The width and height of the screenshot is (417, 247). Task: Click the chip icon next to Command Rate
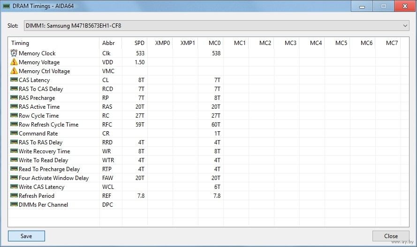[14, 134]
